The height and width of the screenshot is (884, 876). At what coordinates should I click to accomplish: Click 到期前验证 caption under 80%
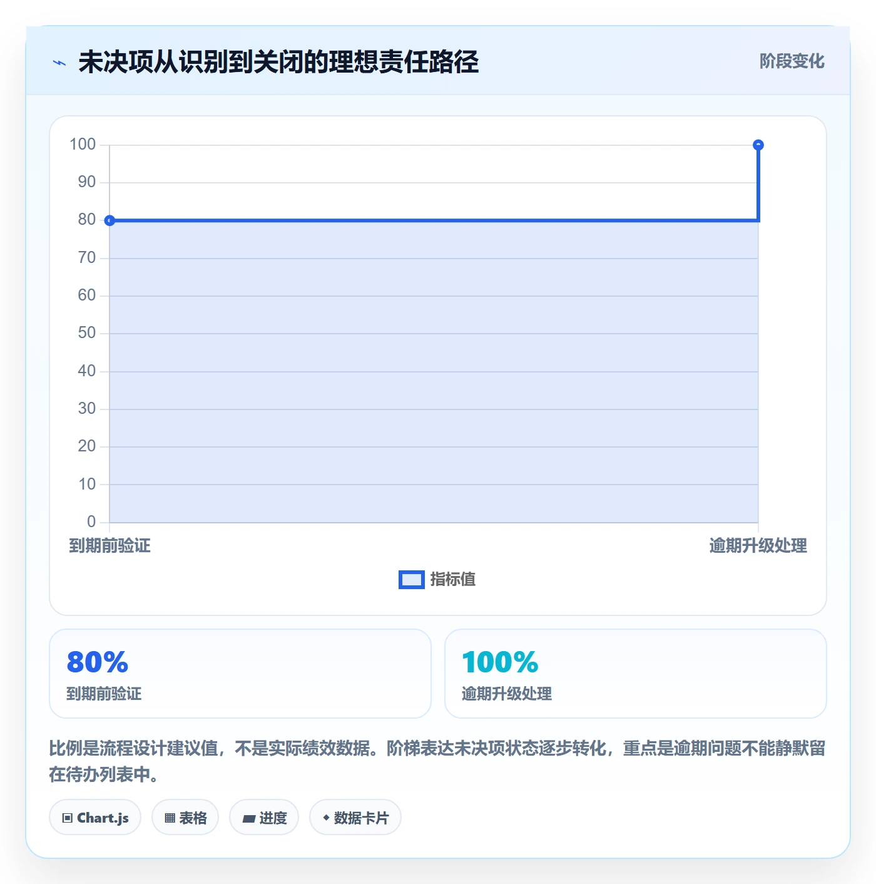tap(104, 694)
